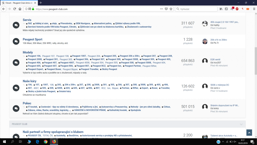257x145 pixels.
Task: Open user rico207 profile link
Action: (217, 63)
